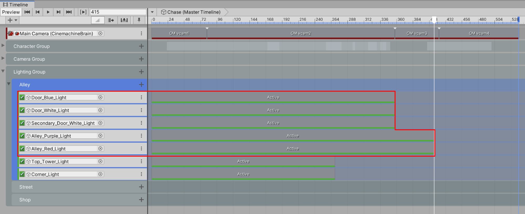Select the Mix edit mode icon

(x=98, y=20)
